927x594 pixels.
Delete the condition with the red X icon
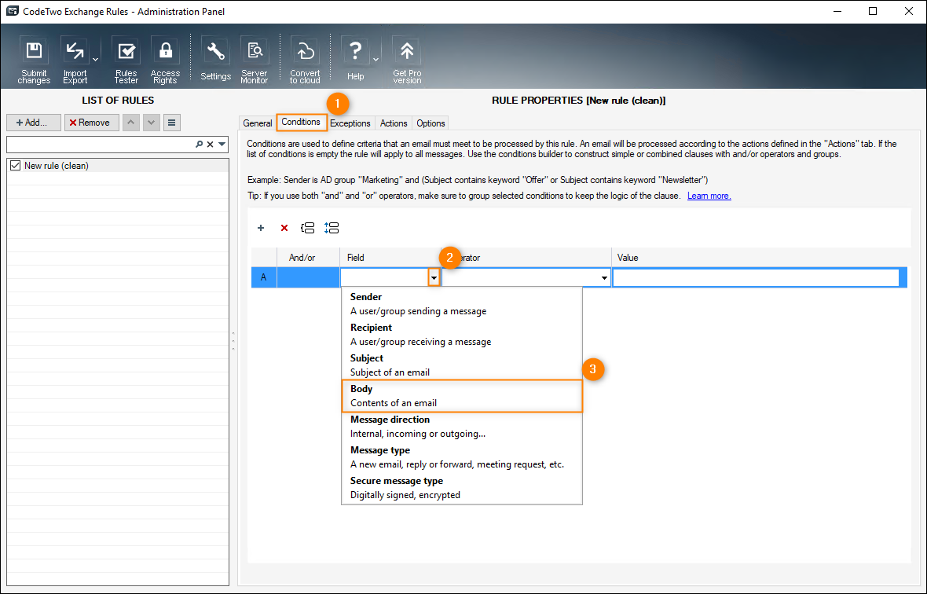pos(284,228)
